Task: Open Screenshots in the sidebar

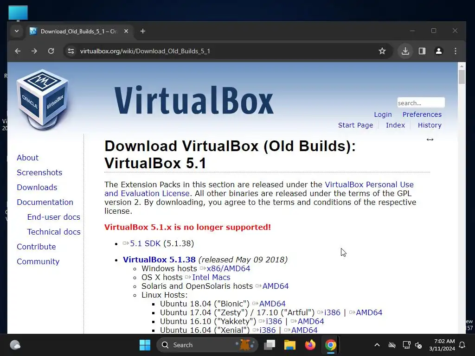Action: click(x=39, y=172)
